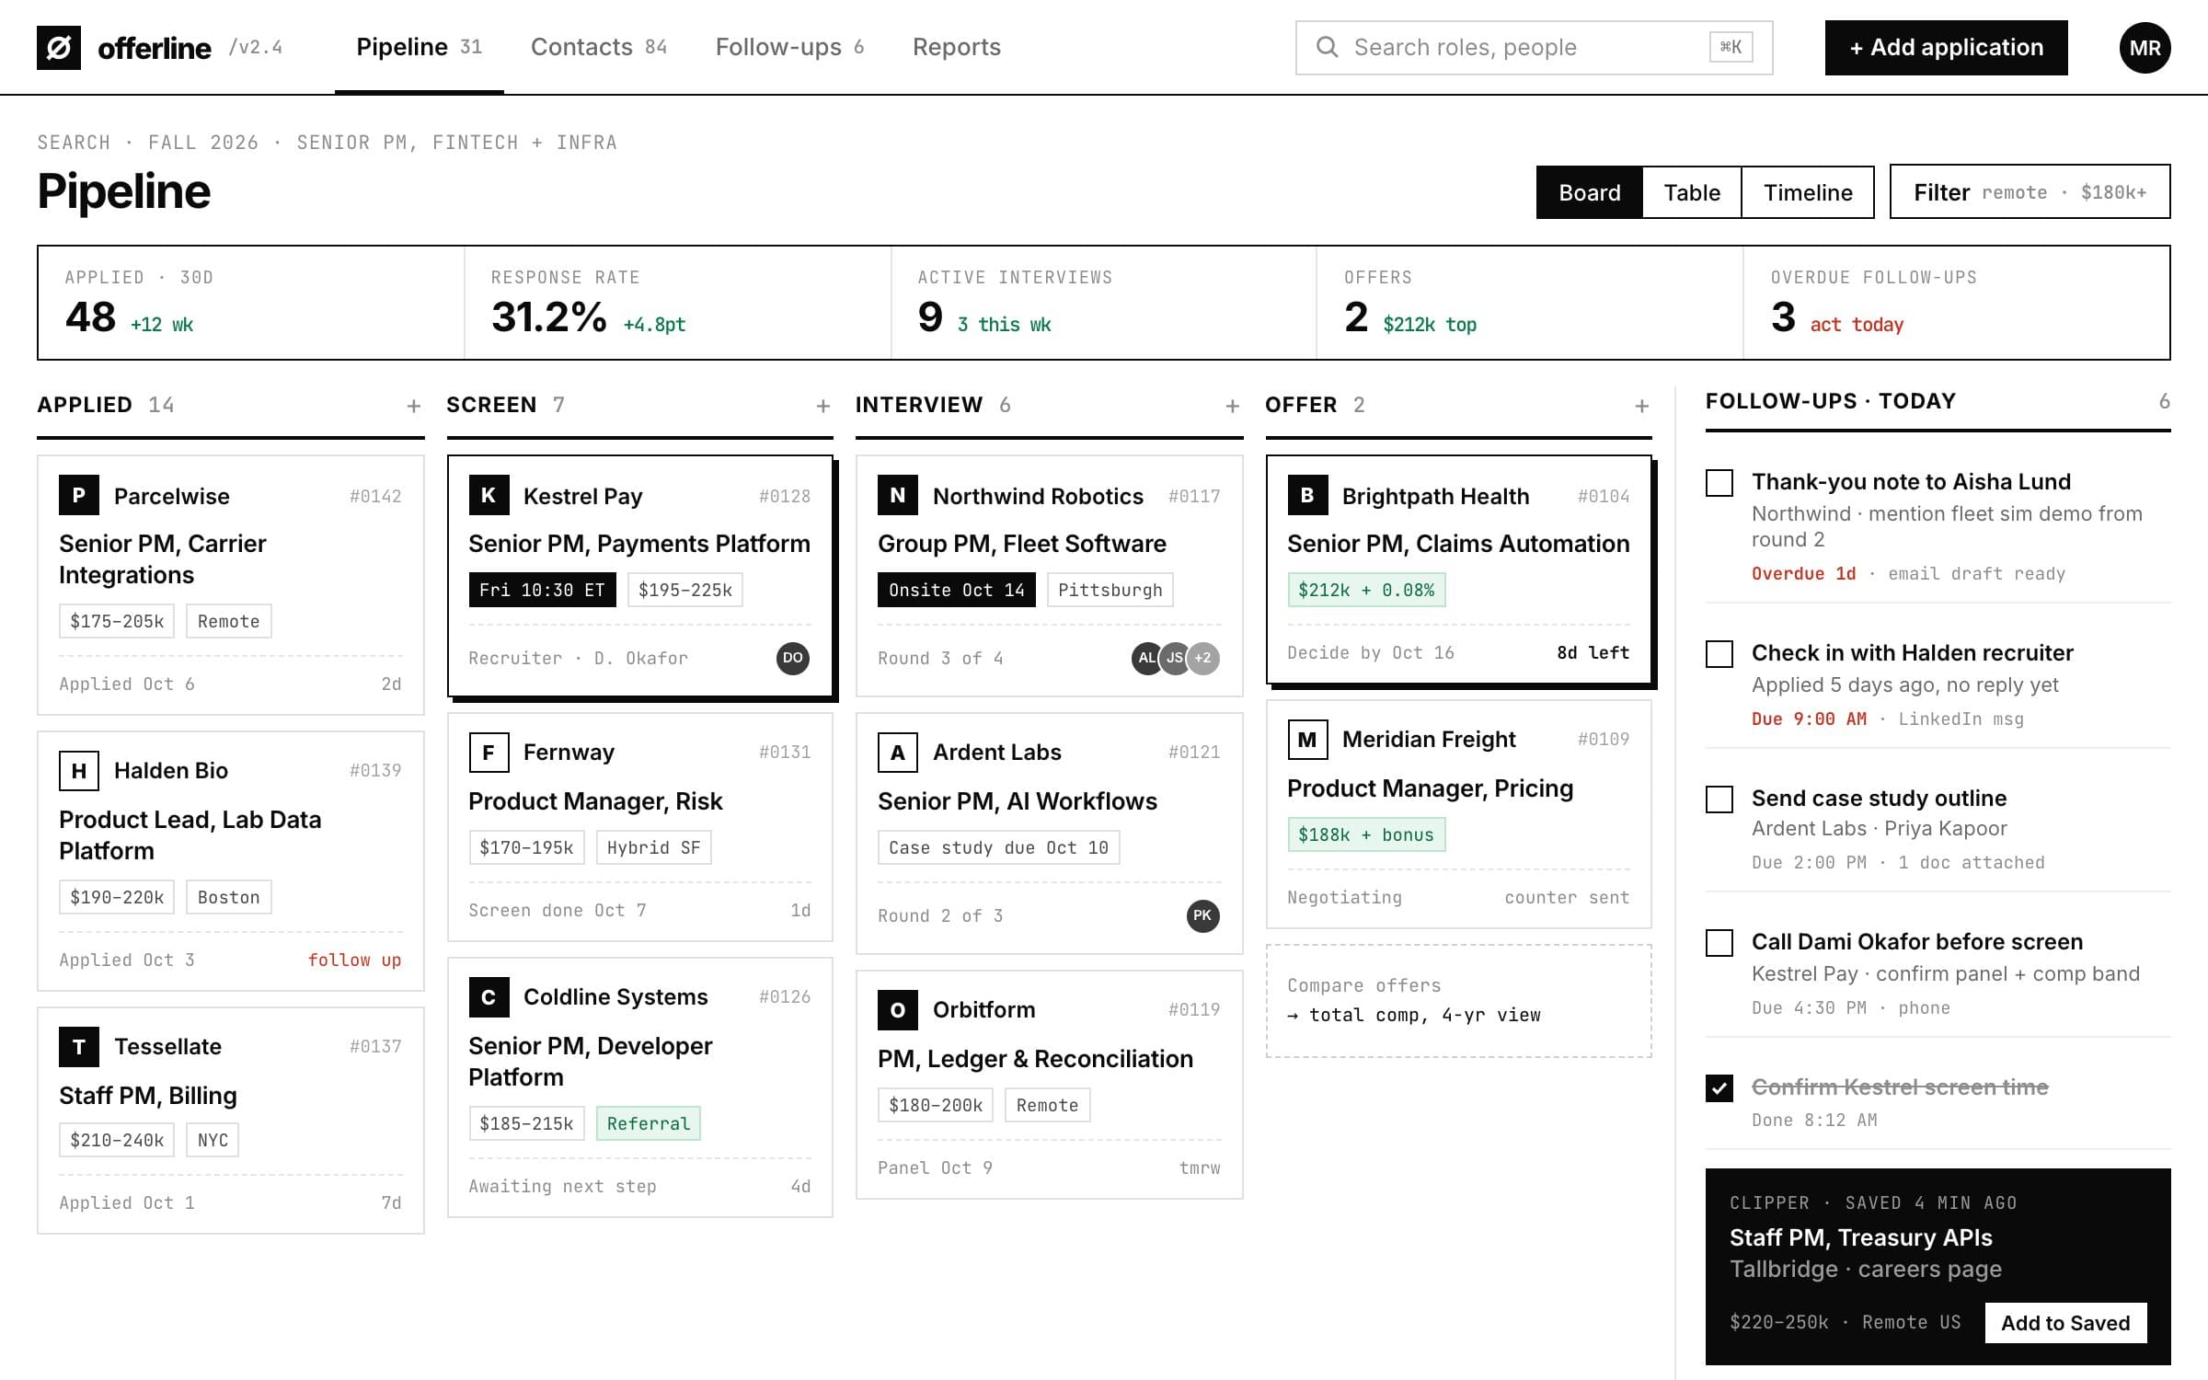
Task: Click the Search roles, people field
Action: click(x=1534, y=48)
